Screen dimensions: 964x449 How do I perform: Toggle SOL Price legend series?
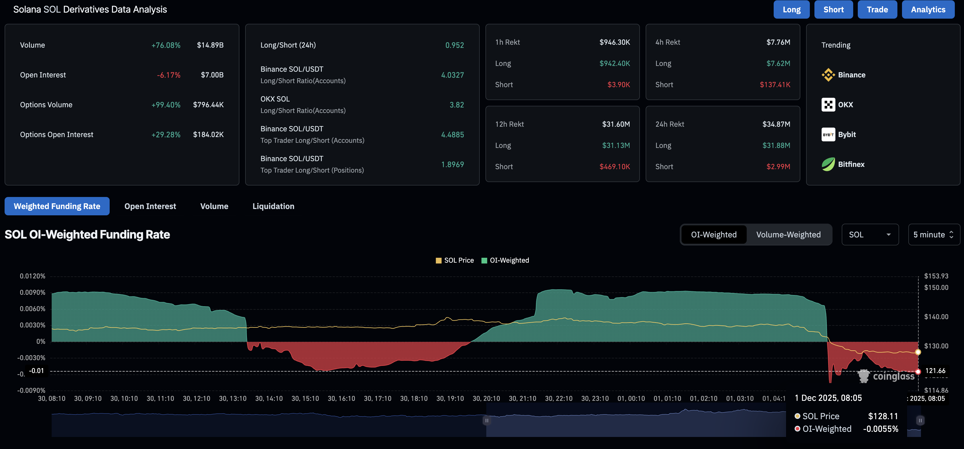[x=455, y=261]
